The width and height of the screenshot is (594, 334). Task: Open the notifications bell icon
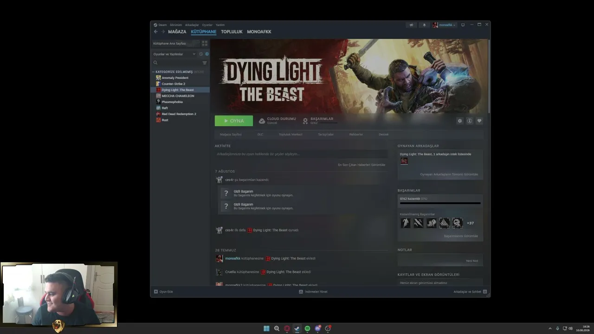click(x=424, y=25)
